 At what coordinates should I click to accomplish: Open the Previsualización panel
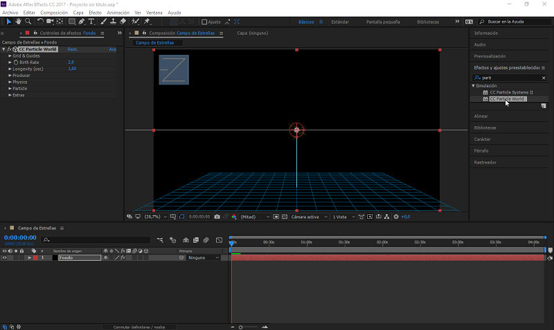[490, 56]
